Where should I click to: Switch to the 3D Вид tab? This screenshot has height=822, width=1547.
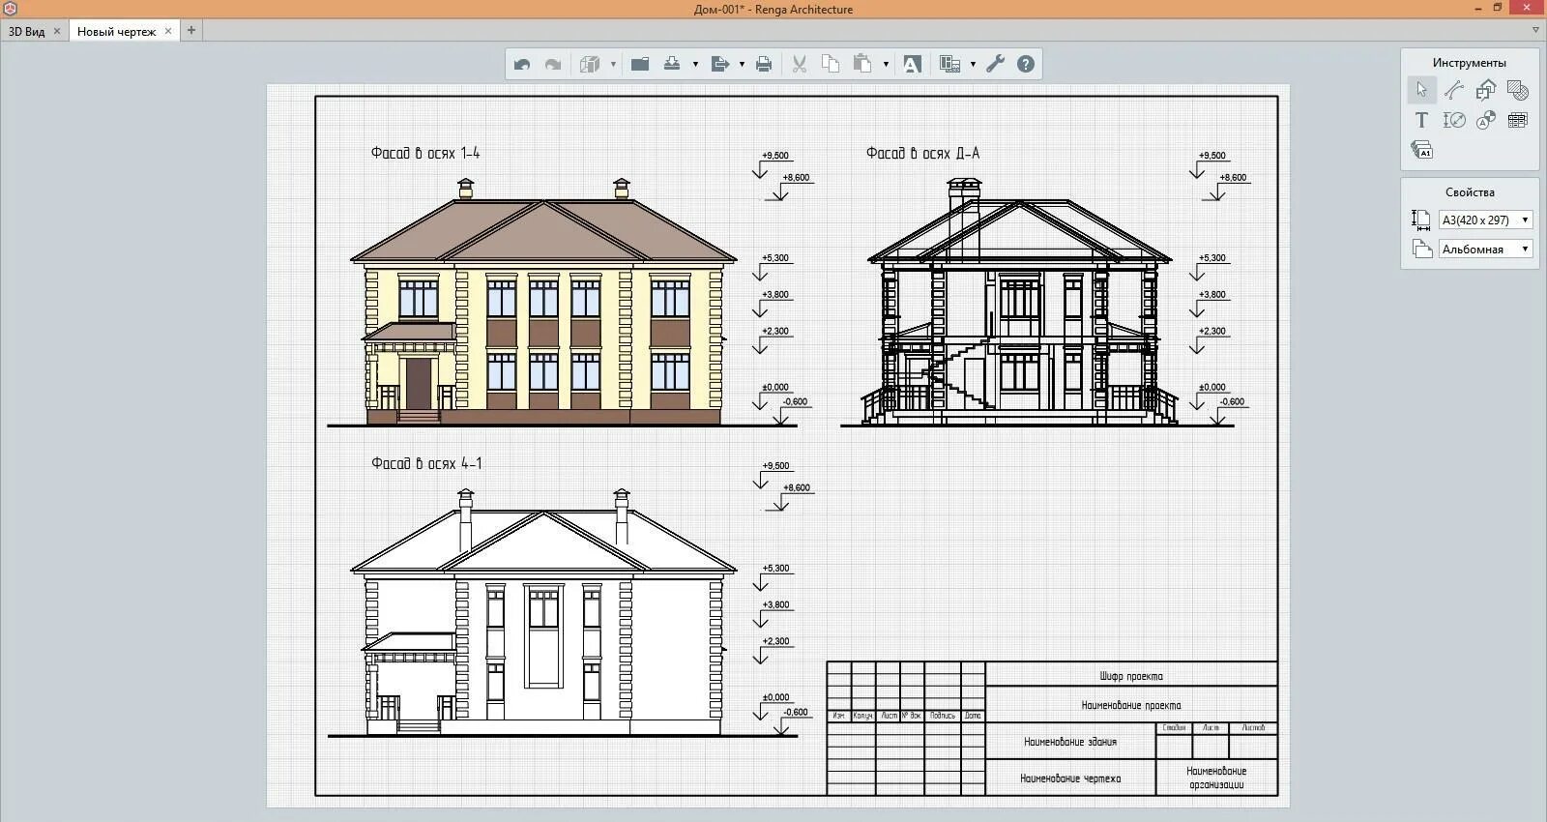click(26, 31)
